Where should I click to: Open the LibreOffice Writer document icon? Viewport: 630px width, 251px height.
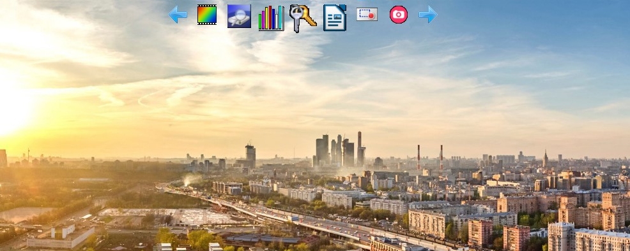click(335, 18)
